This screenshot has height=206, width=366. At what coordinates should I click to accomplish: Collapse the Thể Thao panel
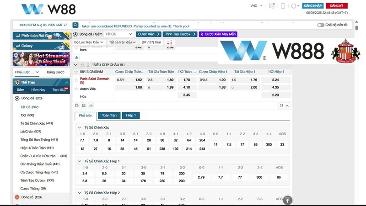[x=66, y=83]
